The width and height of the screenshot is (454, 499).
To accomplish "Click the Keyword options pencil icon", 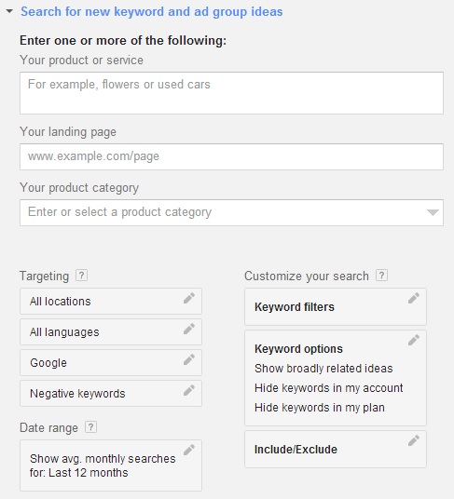I will 414,340.
